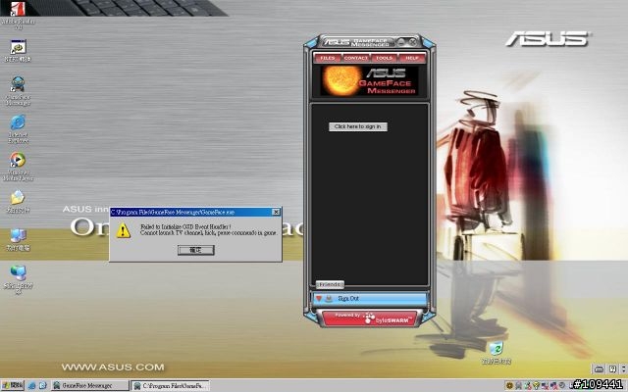Click the first orange system tray icon
Screen dimensions: 628x392
509,385
